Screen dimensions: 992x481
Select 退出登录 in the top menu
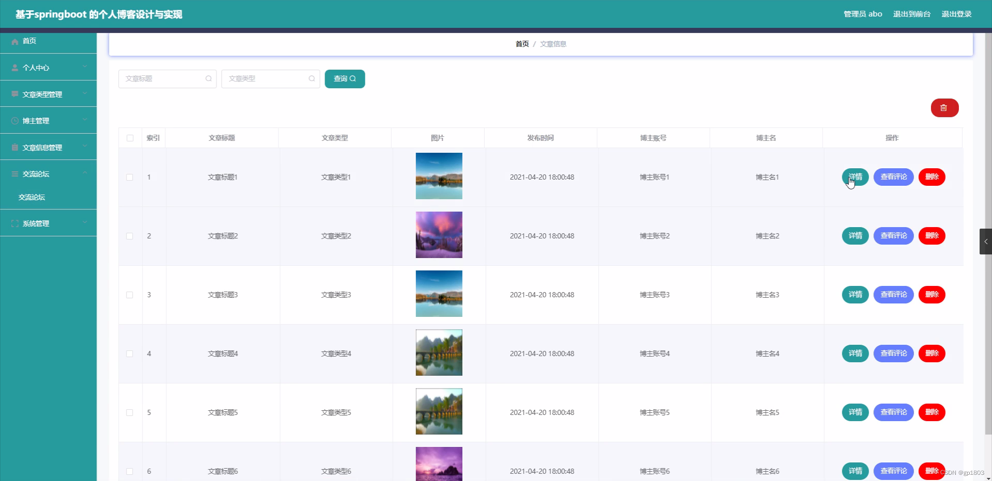pyautogui.click(x=957, y=14)
